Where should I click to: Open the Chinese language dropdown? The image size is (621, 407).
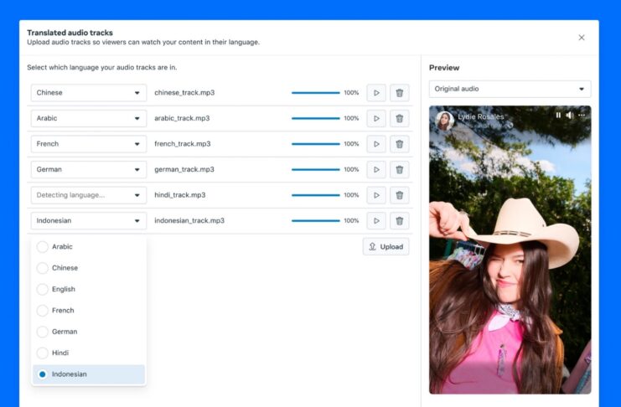pos(88,93)
